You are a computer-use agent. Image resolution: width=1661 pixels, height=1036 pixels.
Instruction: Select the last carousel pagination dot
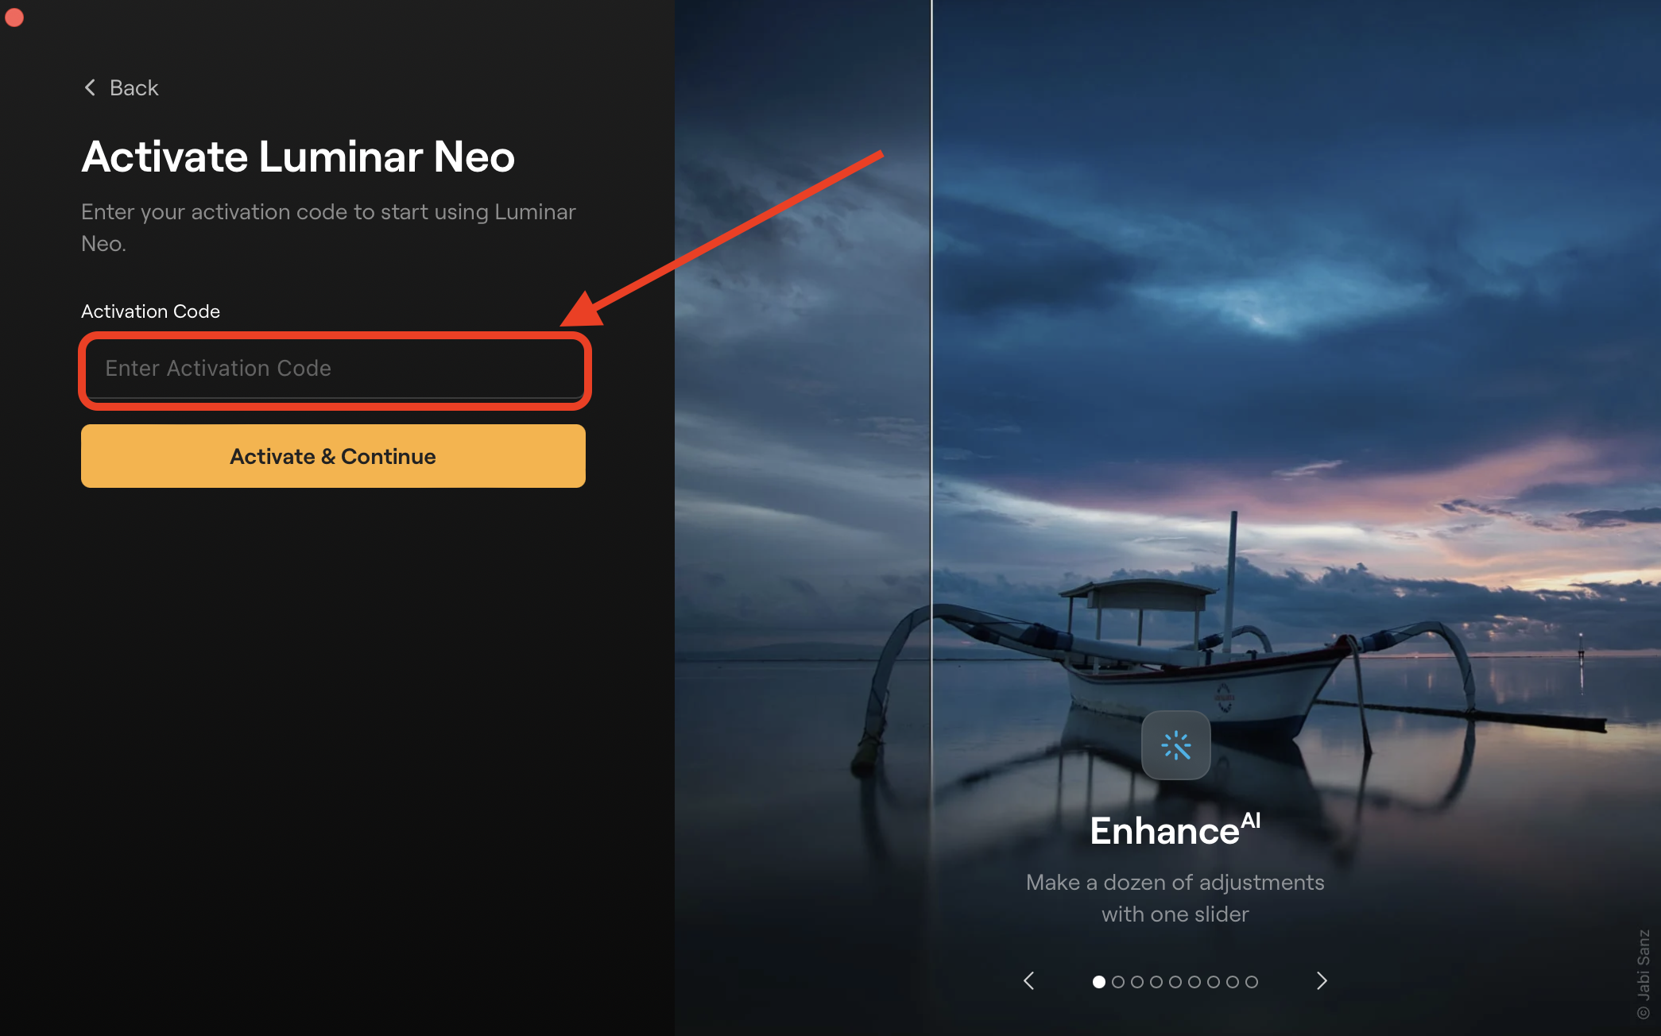click(x=1252, y=982)
